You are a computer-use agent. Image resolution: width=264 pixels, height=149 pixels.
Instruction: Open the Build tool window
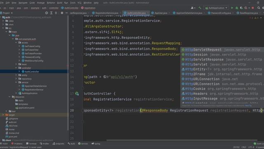pos(71,144)
